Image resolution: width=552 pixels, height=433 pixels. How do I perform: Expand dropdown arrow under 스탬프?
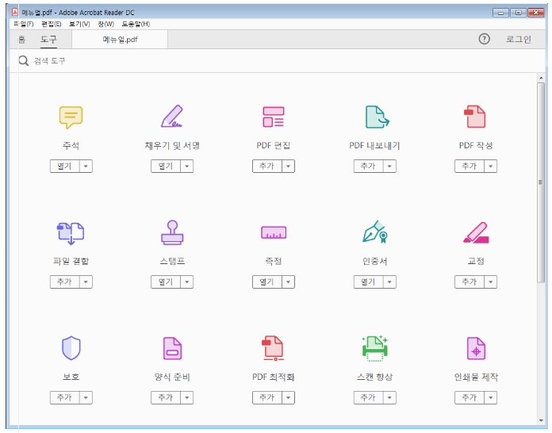tap(187, 282)
